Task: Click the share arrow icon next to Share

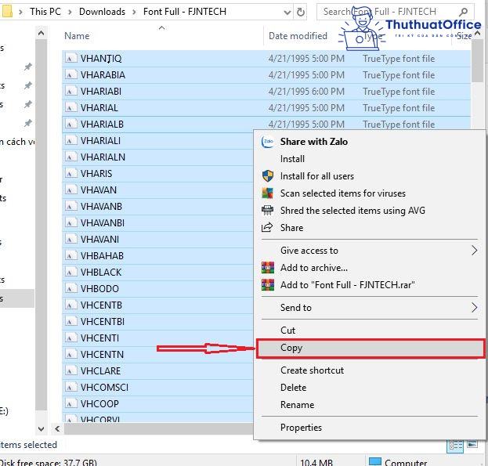Action: (x=267, y=228)
